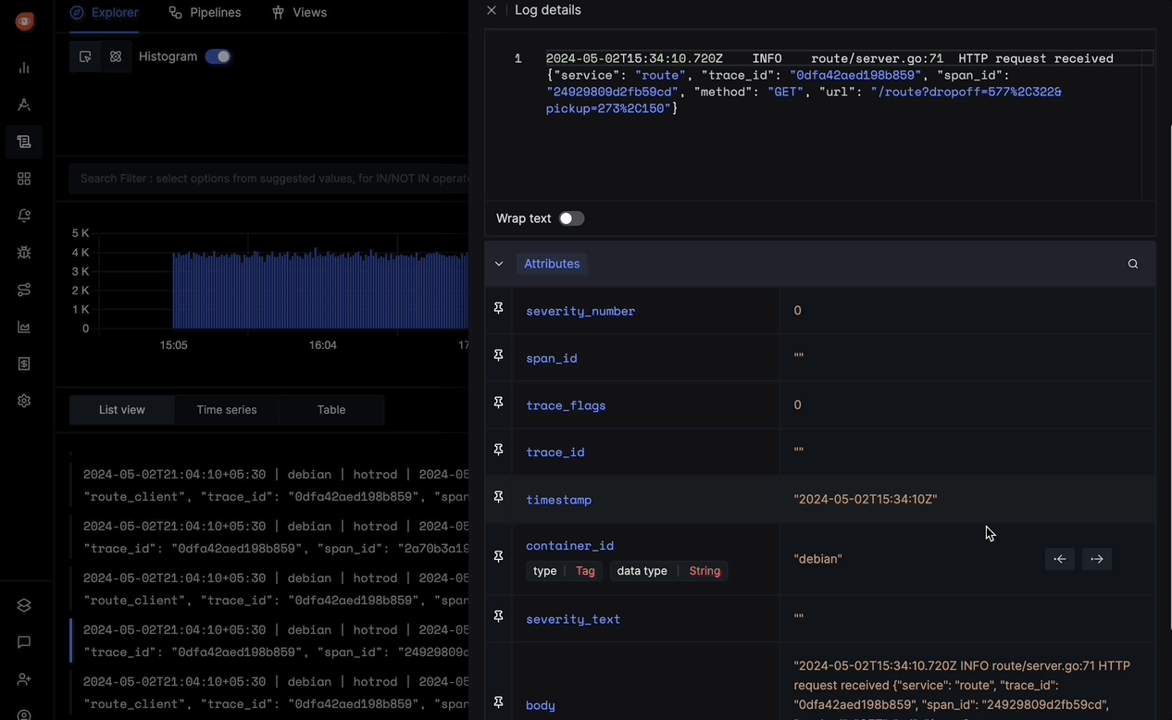This screenshot has height=720, width=1172.
Task: Open Alerts bell icon in sidebar
Action: point(24,216)
